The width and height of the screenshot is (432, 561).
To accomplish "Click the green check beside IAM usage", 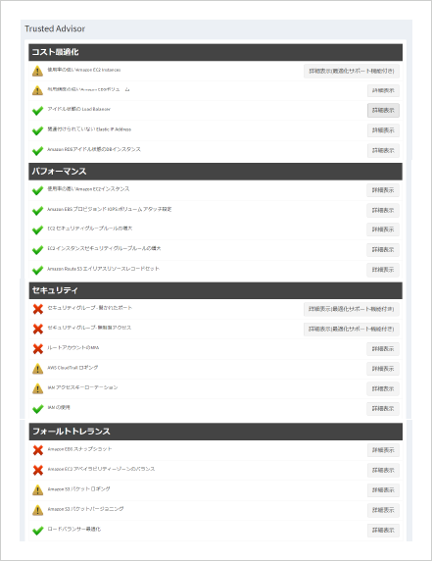I will [x=37, y=409].
